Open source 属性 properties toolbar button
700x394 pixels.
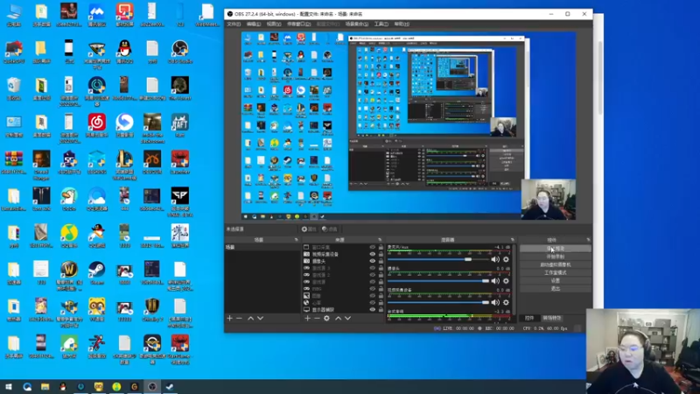(309, 229)
